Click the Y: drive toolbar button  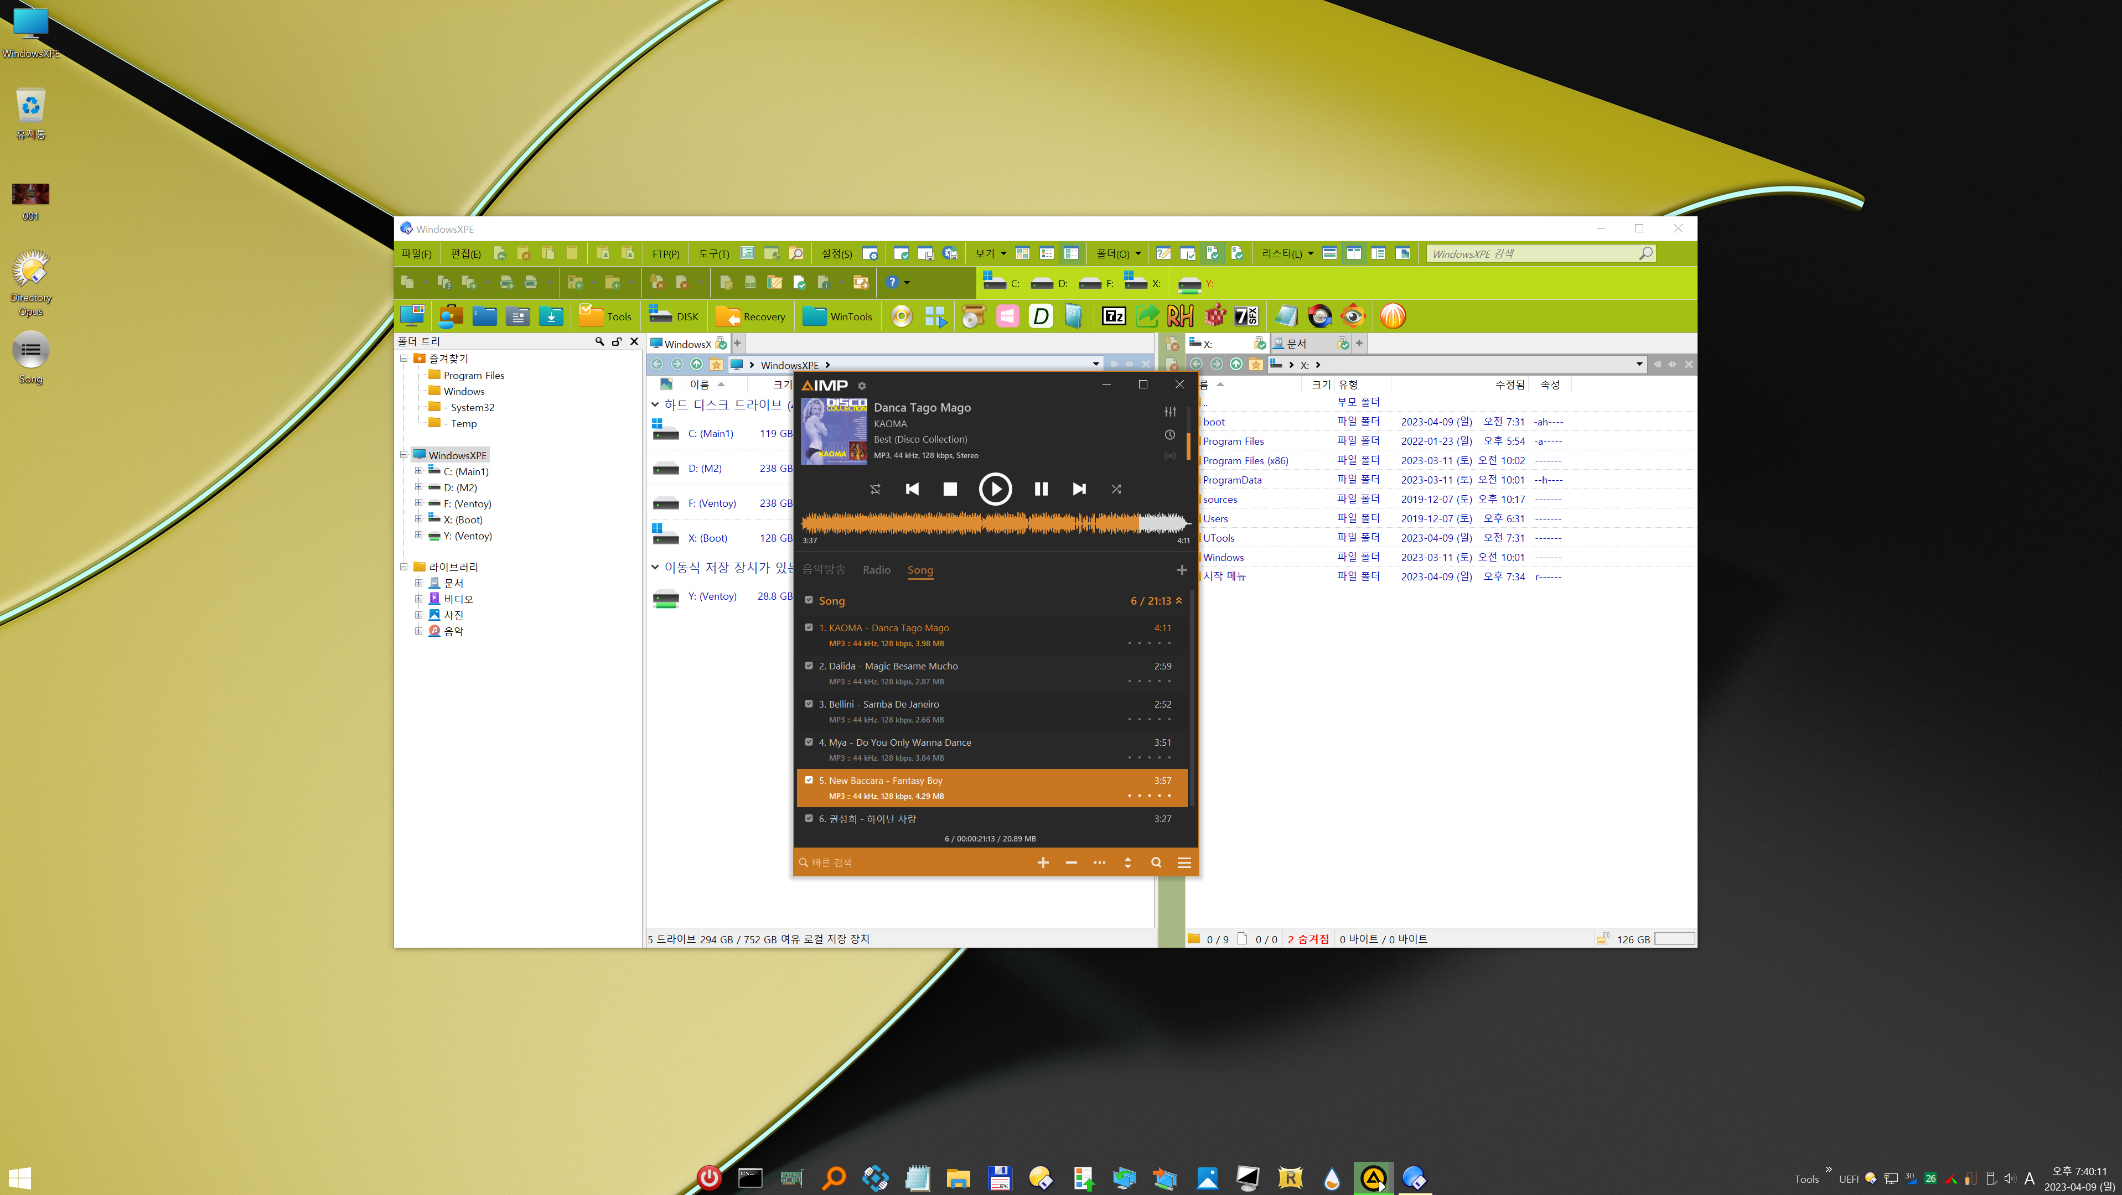1196,283
